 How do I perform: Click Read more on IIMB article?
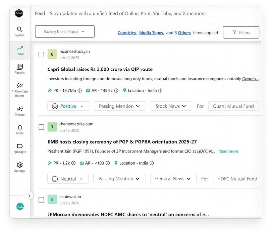pos(228,151)
